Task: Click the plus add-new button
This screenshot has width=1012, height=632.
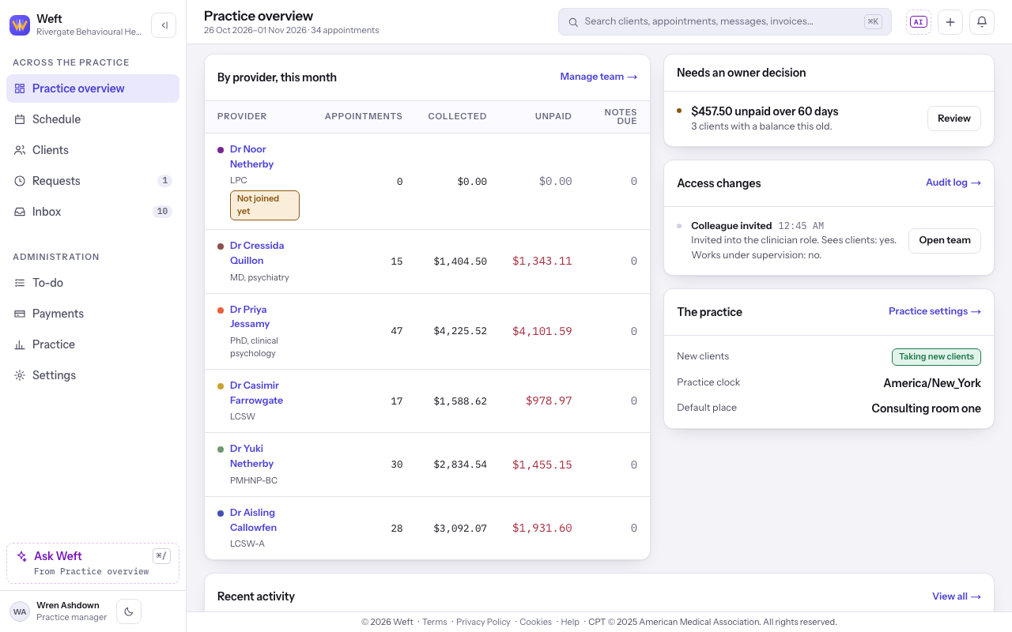Action: (x=950, y=22)
